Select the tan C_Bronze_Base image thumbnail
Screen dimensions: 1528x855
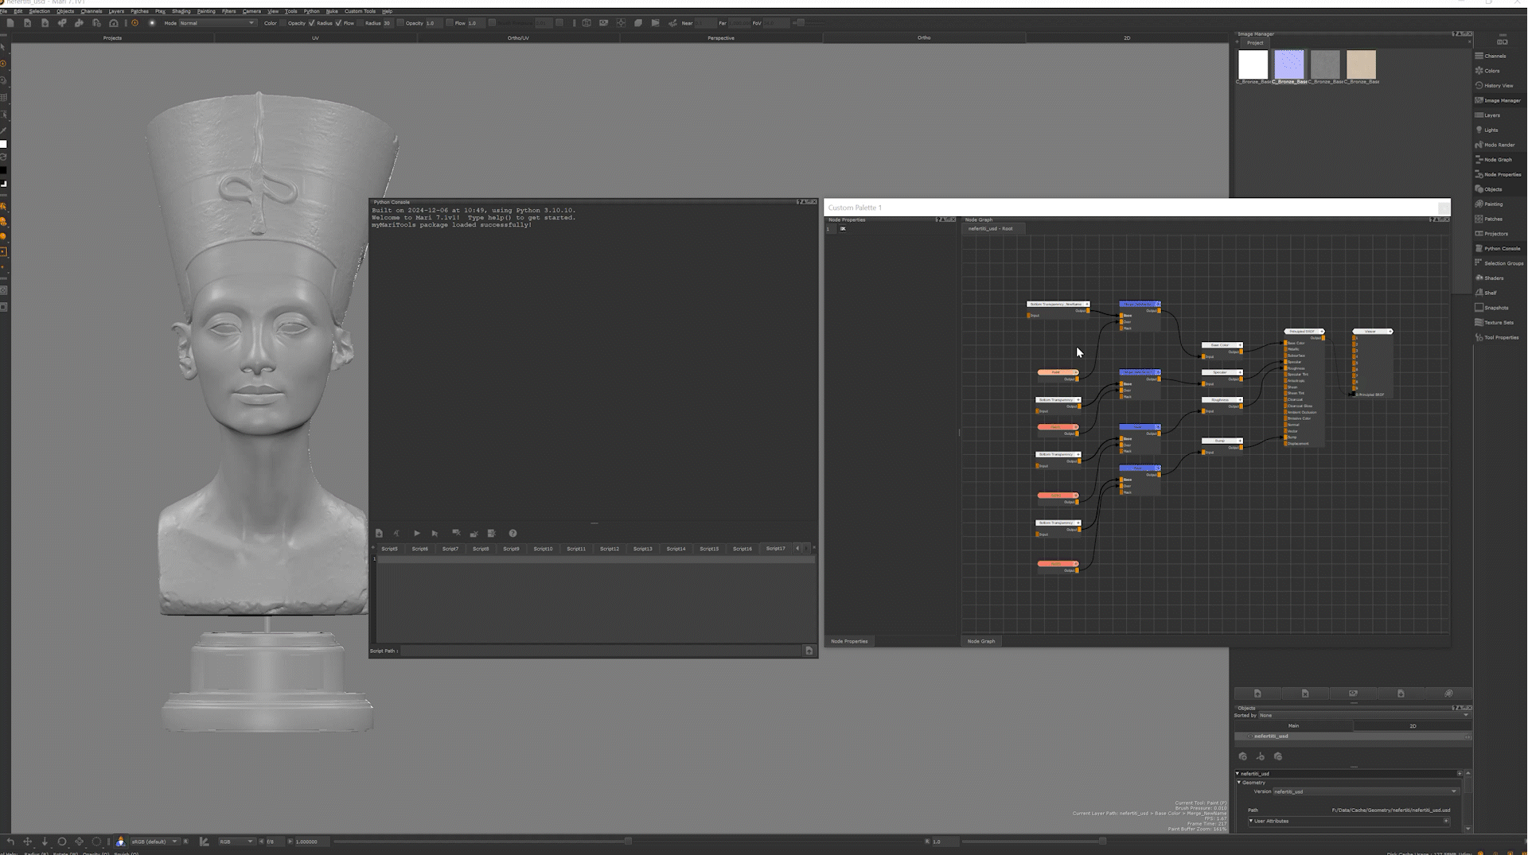[1361, 64]
